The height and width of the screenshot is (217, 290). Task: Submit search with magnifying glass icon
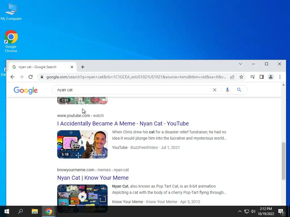pos(239,90)
